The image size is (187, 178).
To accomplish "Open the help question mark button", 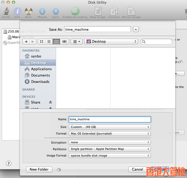I will (x=8, y=163).
